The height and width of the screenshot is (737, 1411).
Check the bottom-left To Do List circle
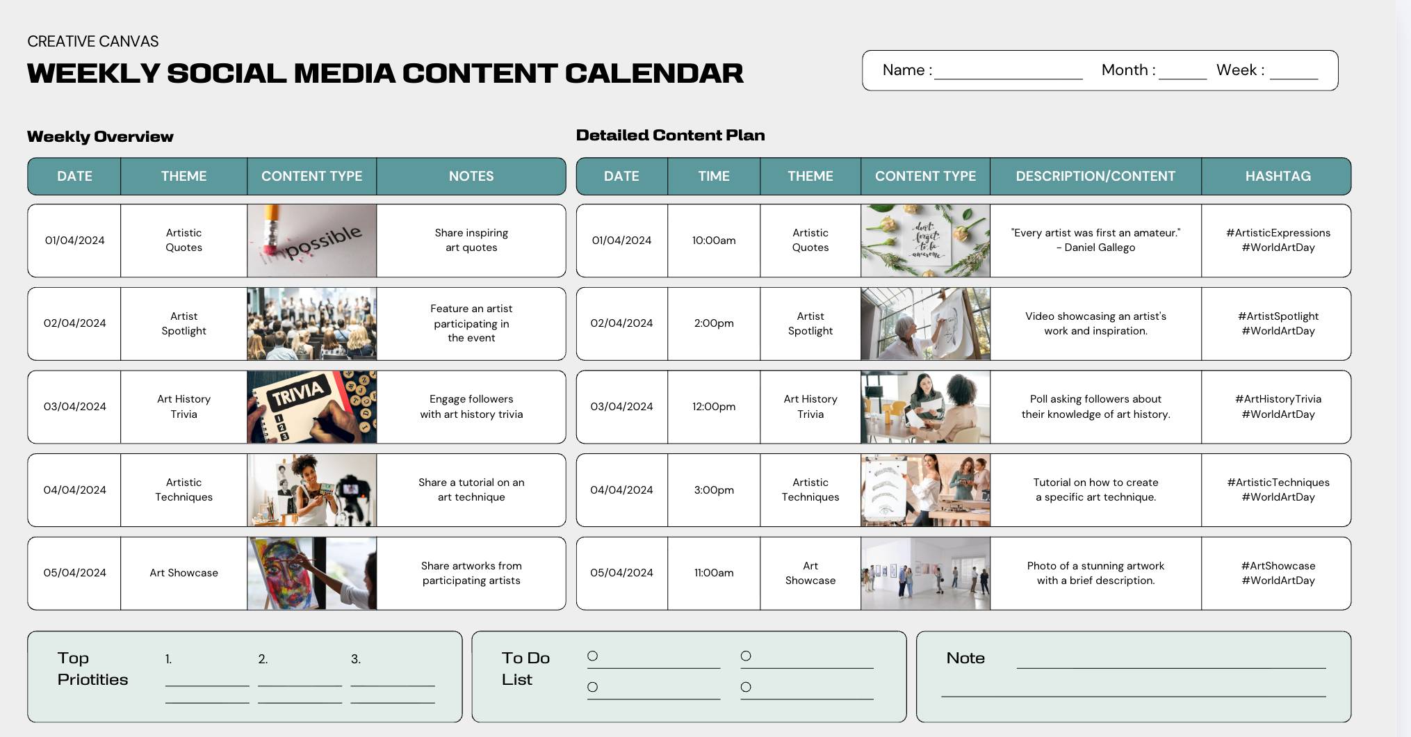click(592, 687)
